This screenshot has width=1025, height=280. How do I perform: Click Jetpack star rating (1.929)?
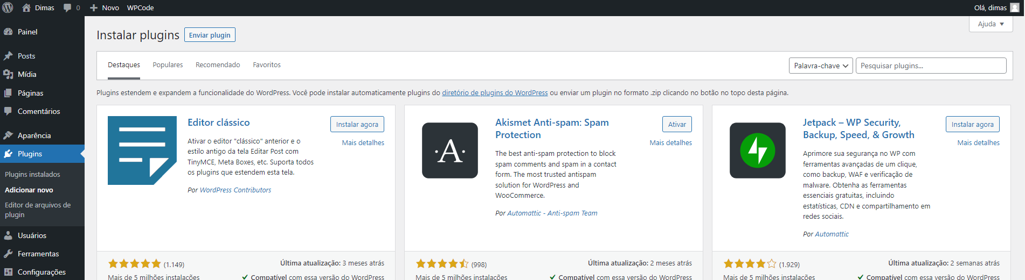click(x=750, y=264)
